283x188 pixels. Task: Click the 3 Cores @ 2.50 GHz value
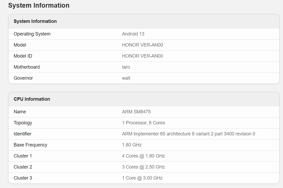(143, 167)
